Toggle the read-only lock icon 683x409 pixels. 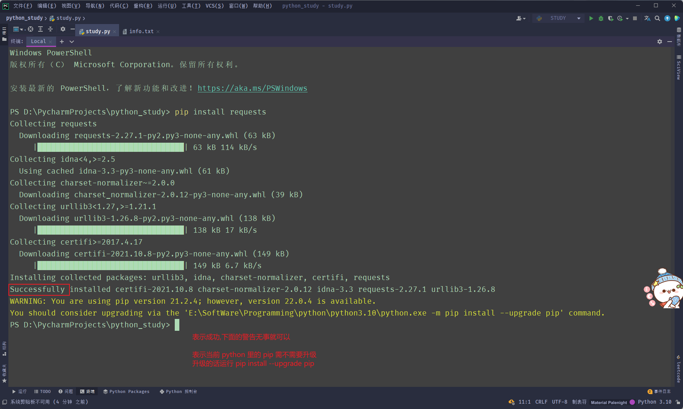[x=678, y=402]
